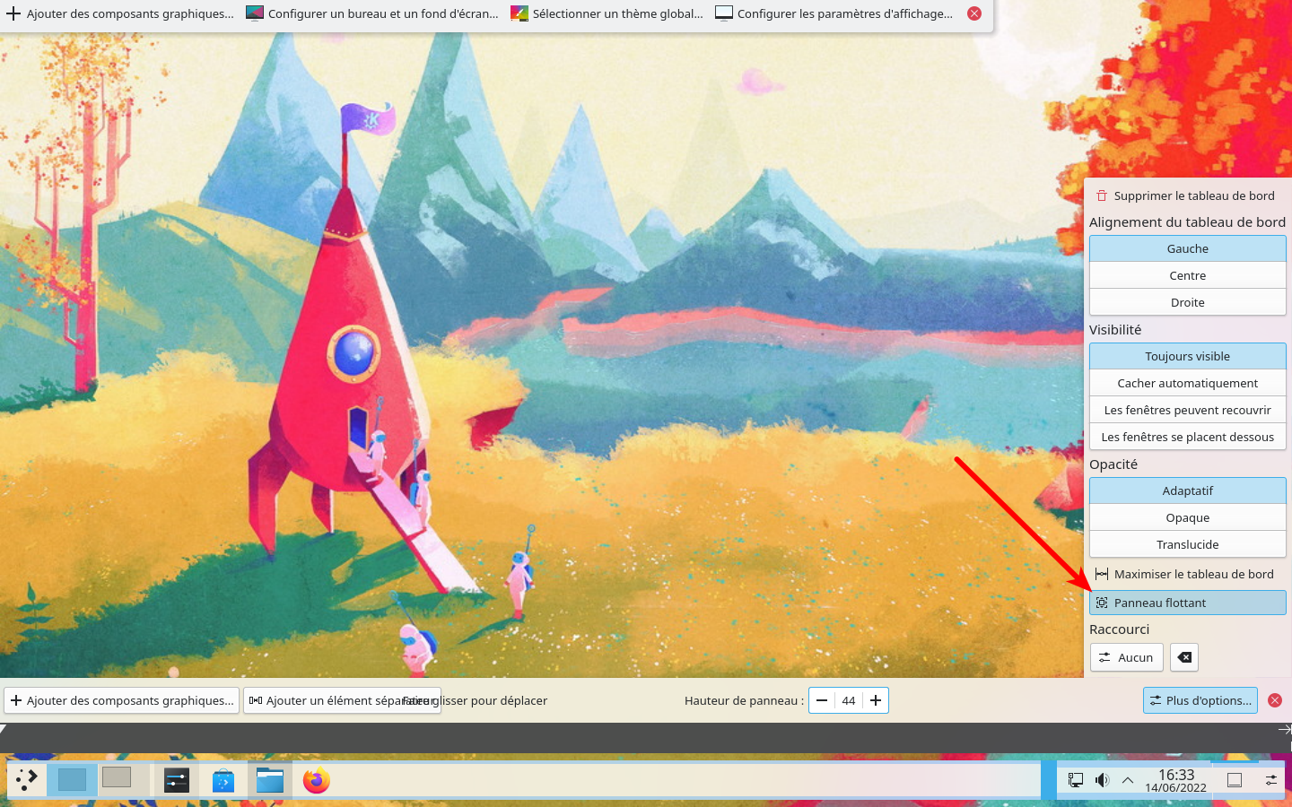Select 'Les fenêtres se placent dessous'
The width and height of the screenshot is (1292, 807).
[x=1188, y=437]
